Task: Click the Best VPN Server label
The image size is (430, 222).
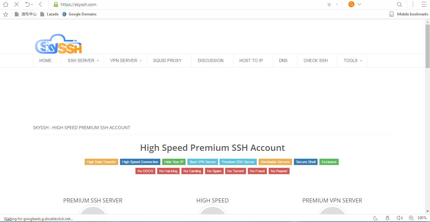Action: [203, 162]
